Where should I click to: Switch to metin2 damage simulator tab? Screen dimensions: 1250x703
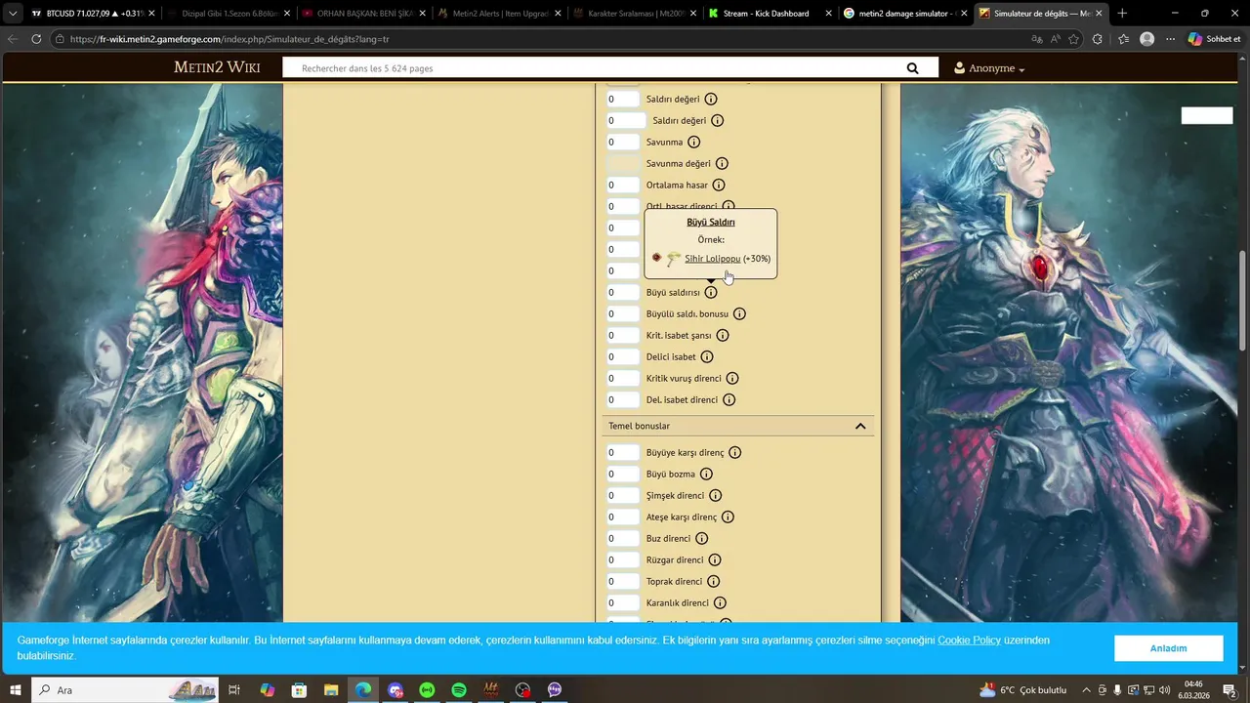[x=903, y=14]
